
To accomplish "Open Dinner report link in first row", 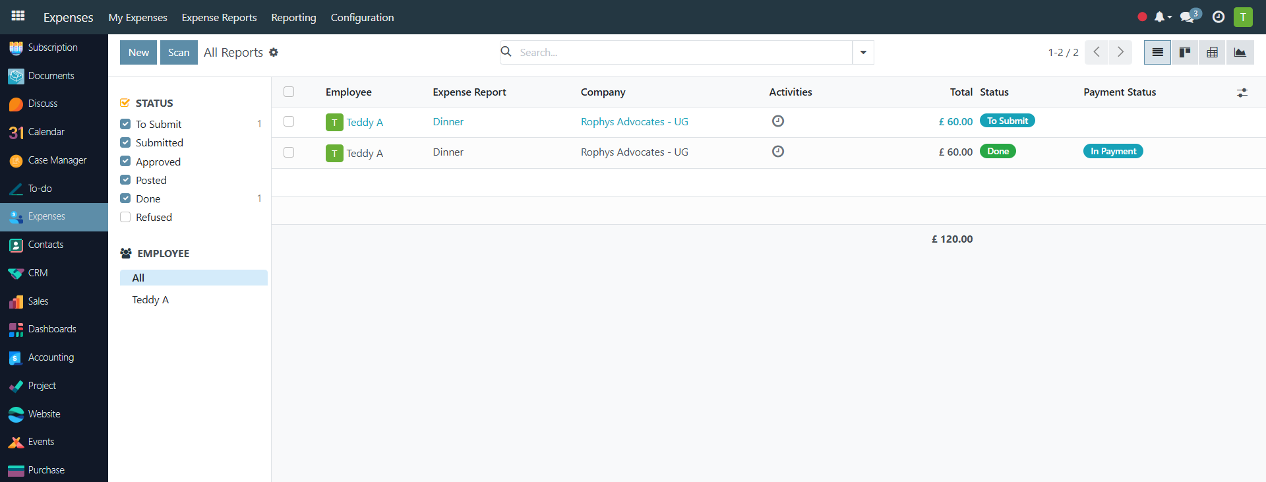I will click(448, 121).
